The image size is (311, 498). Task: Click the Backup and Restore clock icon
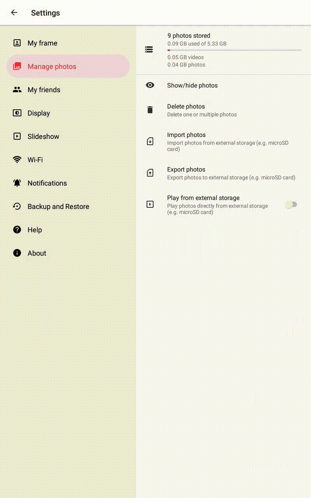(17, 206)
